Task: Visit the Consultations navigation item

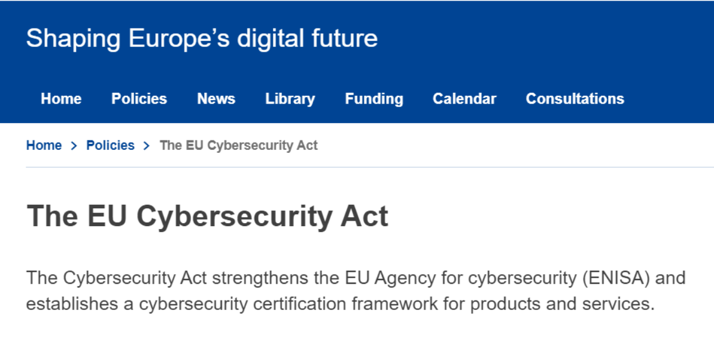Action: coord(575,99)
